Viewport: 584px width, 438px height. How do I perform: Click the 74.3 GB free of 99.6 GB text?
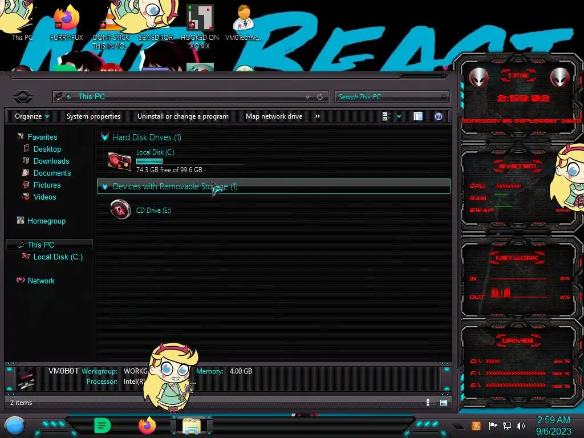point(169,170)
